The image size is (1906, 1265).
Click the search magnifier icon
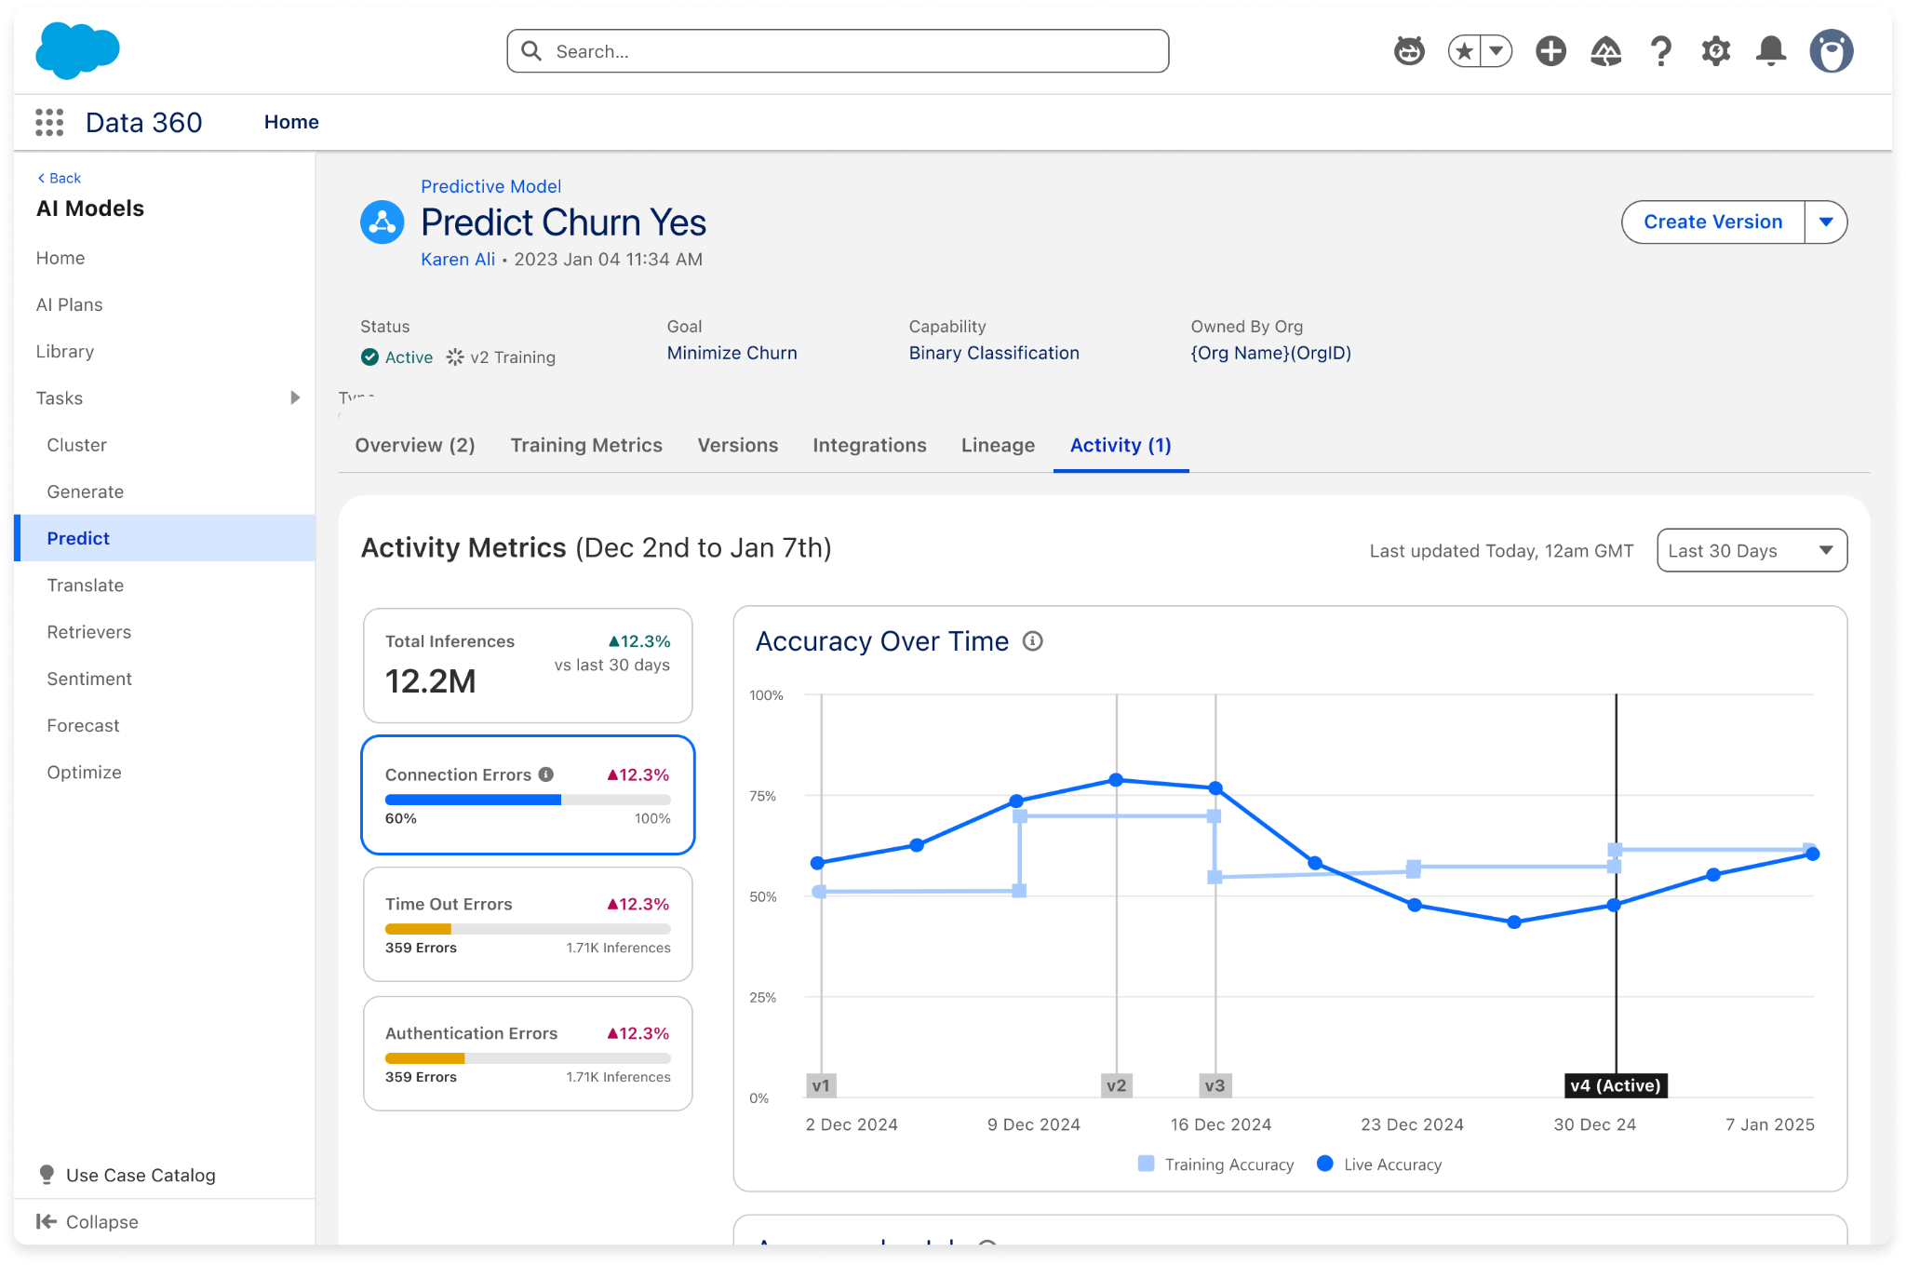click(531, 51)
